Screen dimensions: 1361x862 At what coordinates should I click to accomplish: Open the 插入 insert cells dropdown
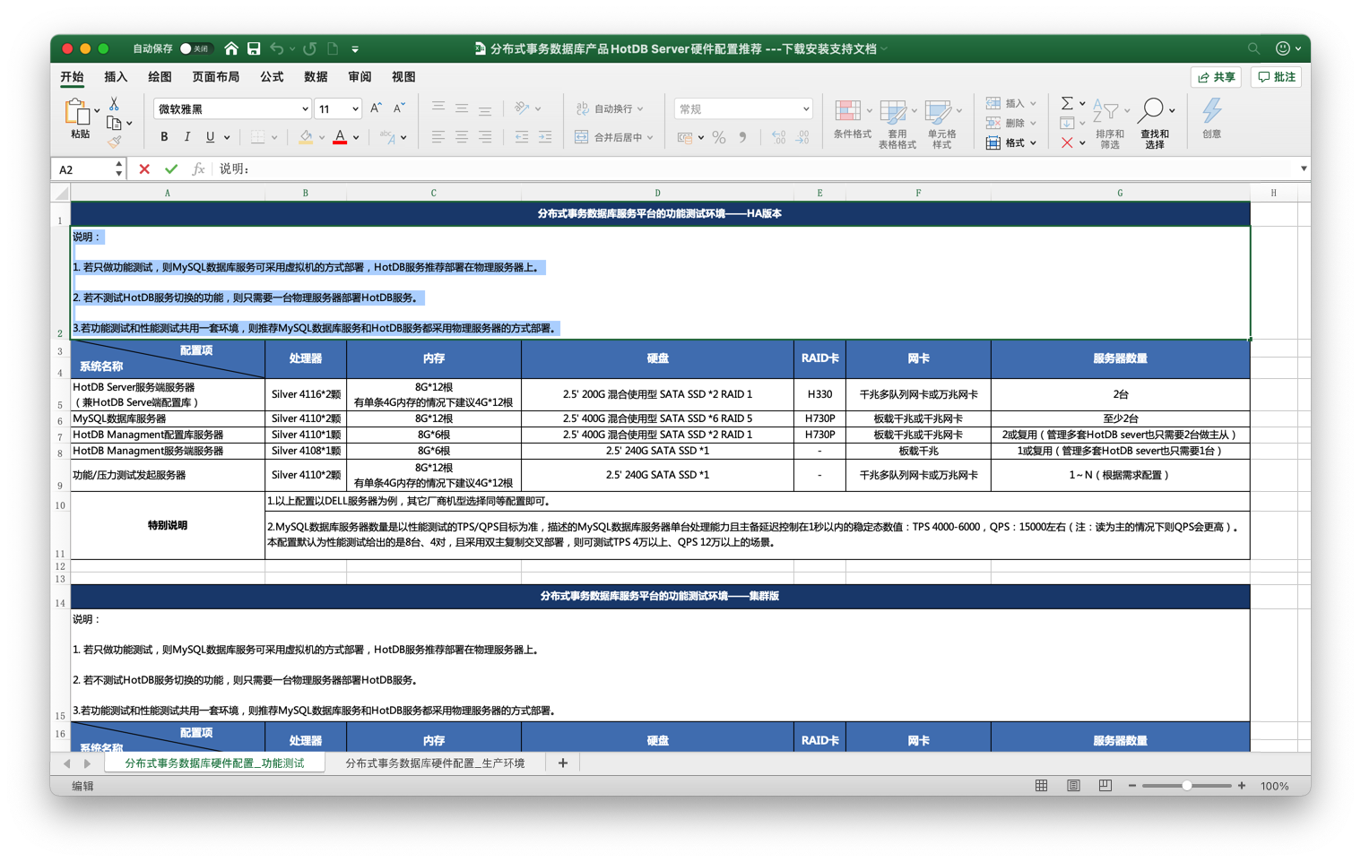pos(1011,103)
